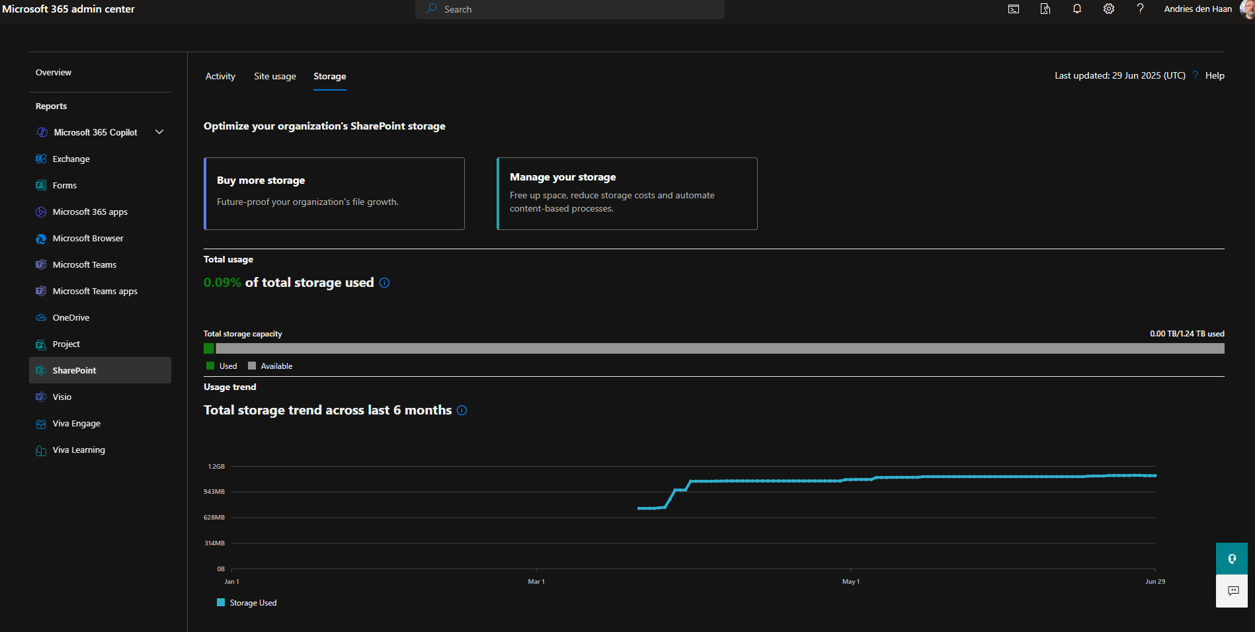Click the storage trend info icon
Screen dimensions: 1255x632
coord(462,410)
